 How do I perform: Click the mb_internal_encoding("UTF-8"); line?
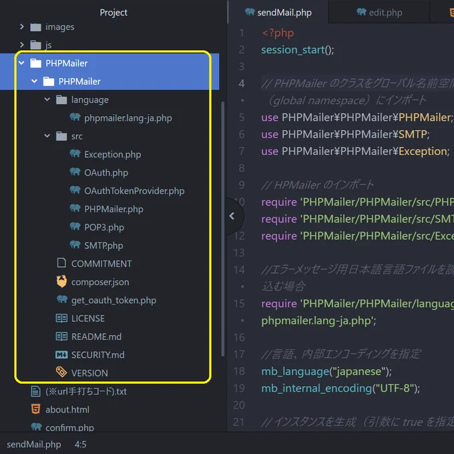pyautogui.click(x=340, y=389)
